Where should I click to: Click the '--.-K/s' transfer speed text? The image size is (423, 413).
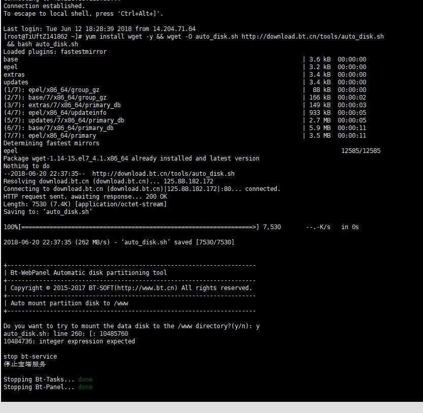(x=318, y=227)
